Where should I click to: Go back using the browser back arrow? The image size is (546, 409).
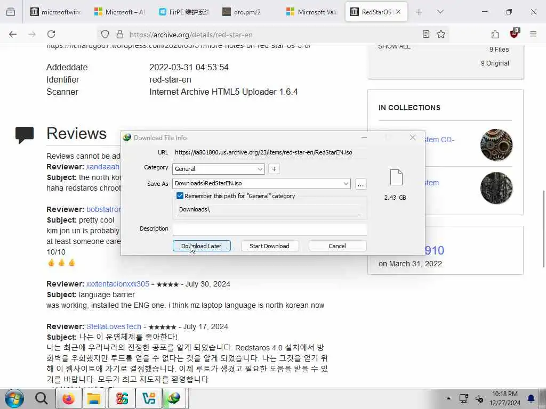pos(13,34)
